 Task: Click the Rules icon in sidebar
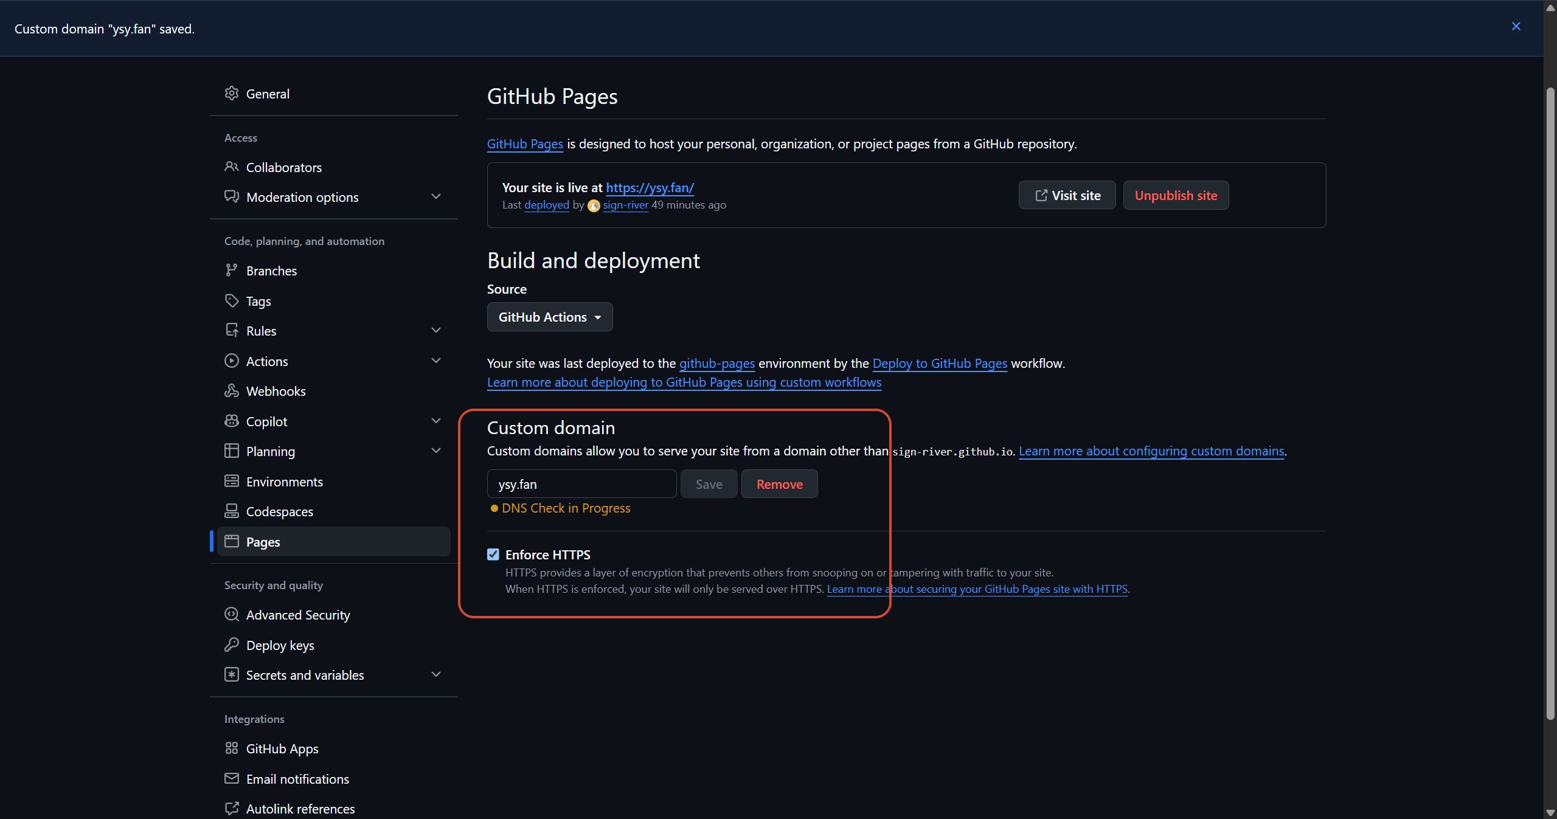(232, 330)
